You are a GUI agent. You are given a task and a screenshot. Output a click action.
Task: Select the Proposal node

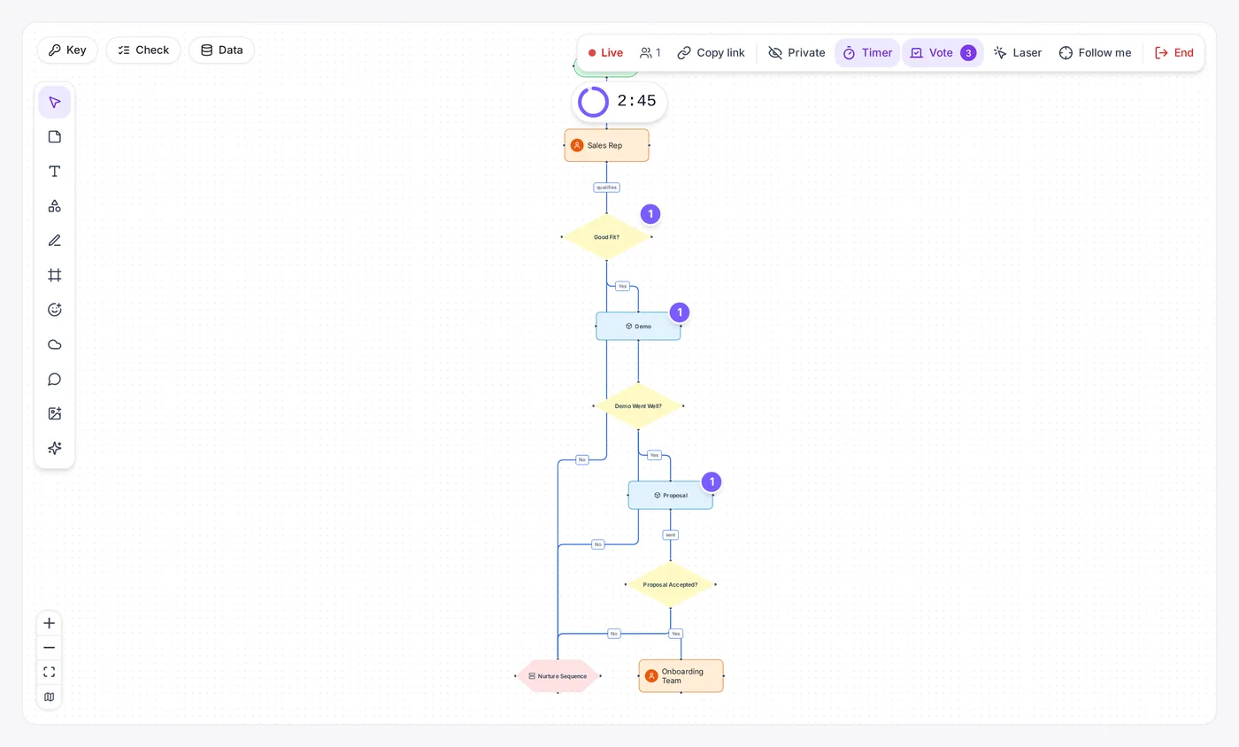pos(671,496)
